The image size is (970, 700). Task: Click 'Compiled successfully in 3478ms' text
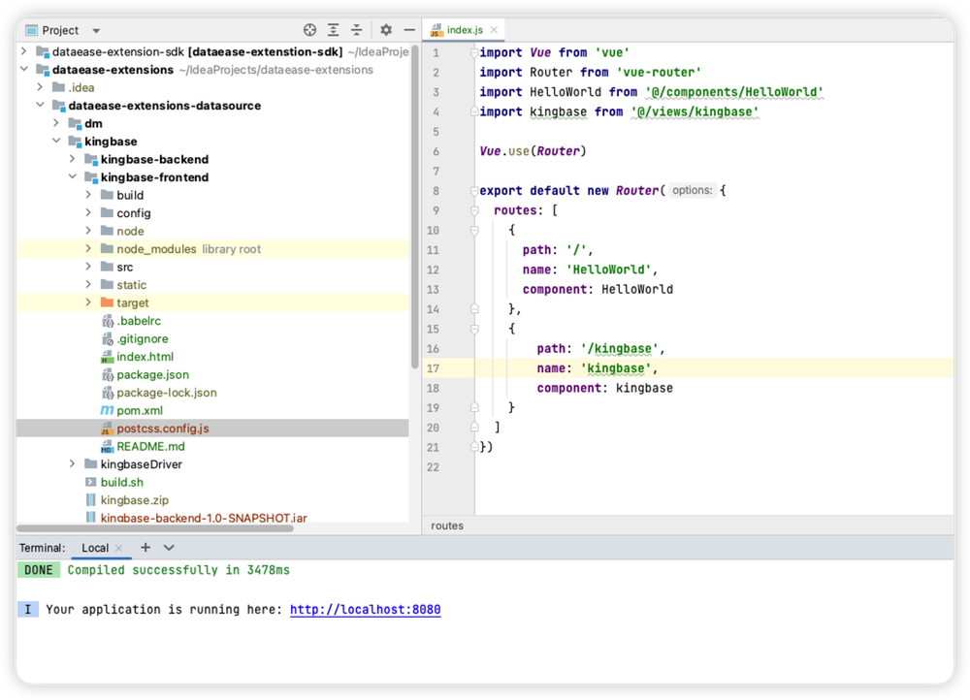pyautogui.click(x=178, y=570)
